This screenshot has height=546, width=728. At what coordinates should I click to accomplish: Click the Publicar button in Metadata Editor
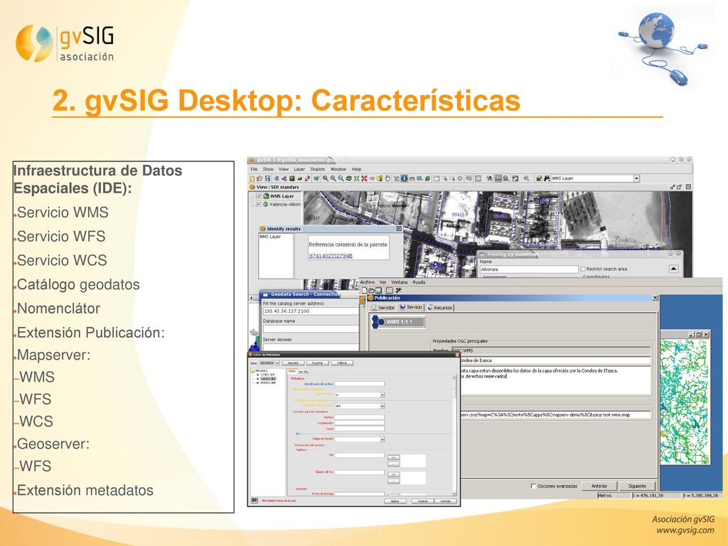(x=342, y=363)
